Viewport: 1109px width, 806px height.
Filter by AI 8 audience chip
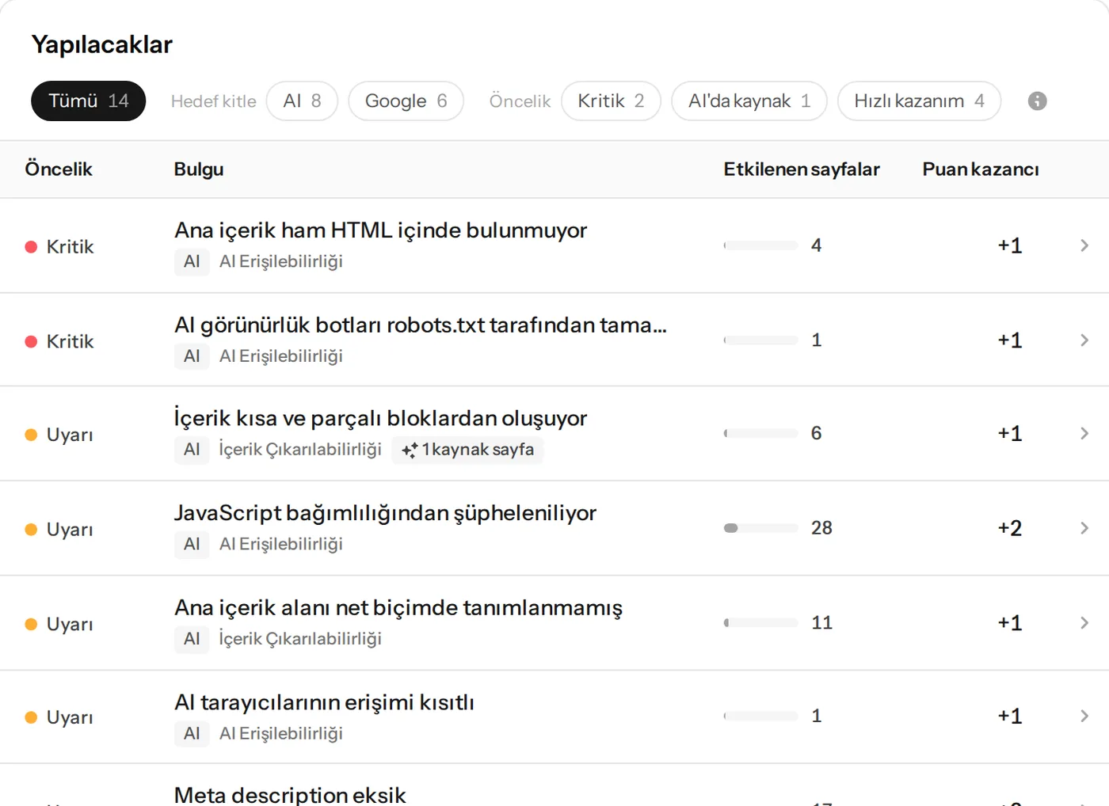[x=302, y=101]
